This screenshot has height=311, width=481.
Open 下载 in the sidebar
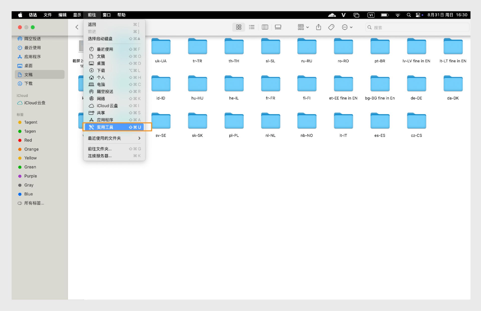[28, 84]
